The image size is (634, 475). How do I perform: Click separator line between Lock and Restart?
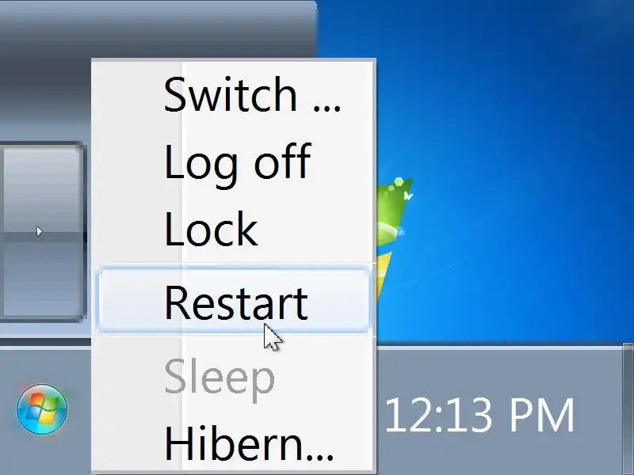tap(234, 265)
